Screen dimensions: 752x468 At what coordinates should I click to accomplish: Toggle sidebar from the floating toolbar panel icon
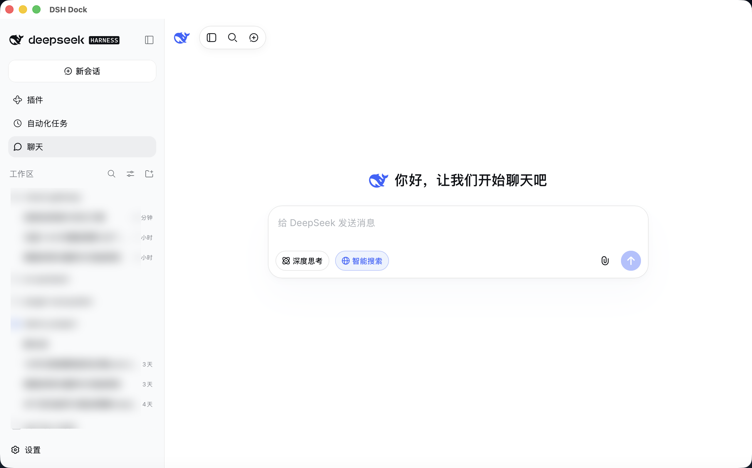tap(211, 38)
